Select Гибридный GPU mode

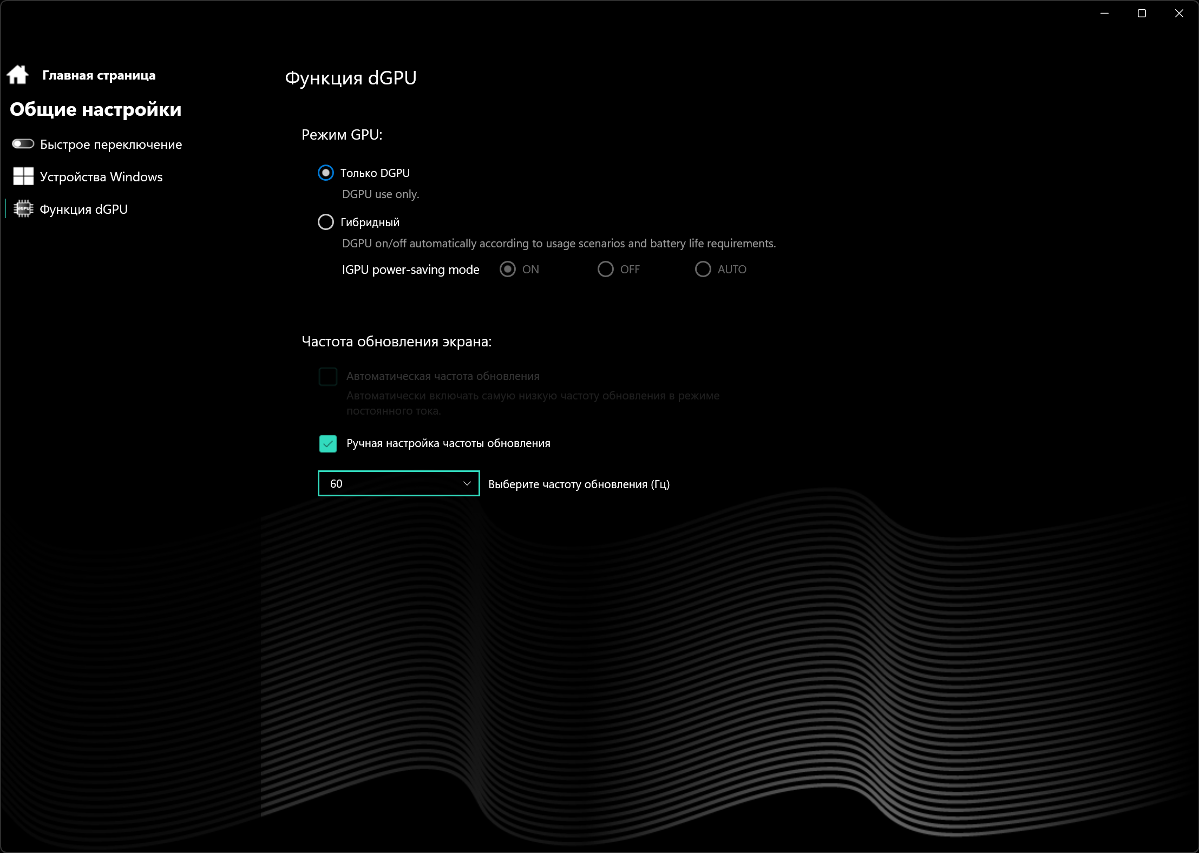click(325, 222)
